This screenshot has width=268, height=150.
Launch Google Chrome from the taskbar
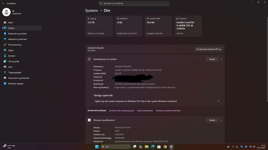pos(165,147)
